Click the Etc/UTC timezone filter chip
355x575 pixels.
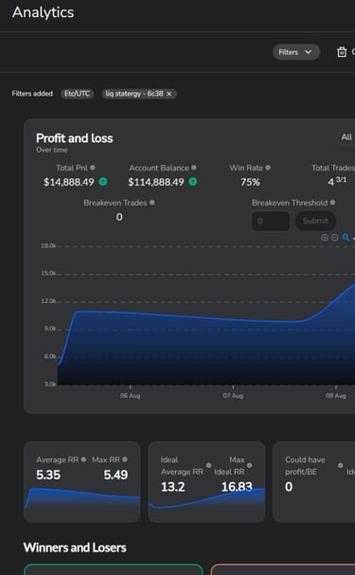[78, 94]
